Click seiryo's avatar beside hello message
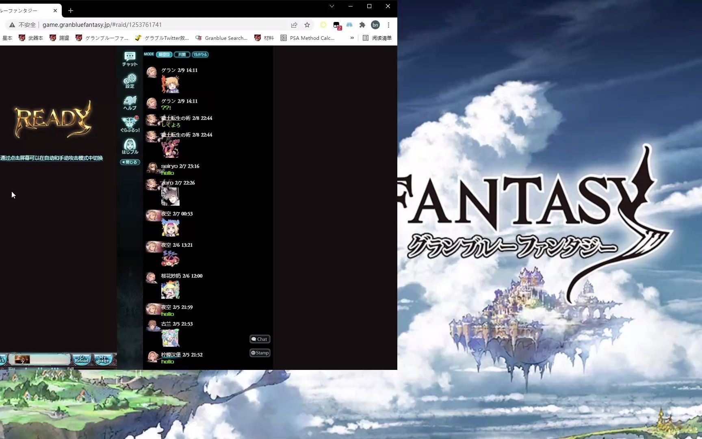Screen dimensions: 702x439 (x=152, y=168)
